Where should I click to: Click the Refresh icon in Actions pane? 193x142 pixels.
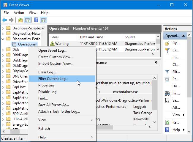tap(167, 122)
